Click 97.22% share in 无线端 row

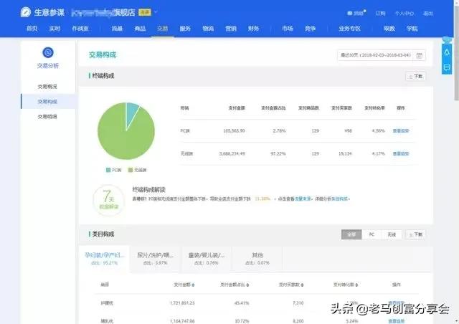278,153
